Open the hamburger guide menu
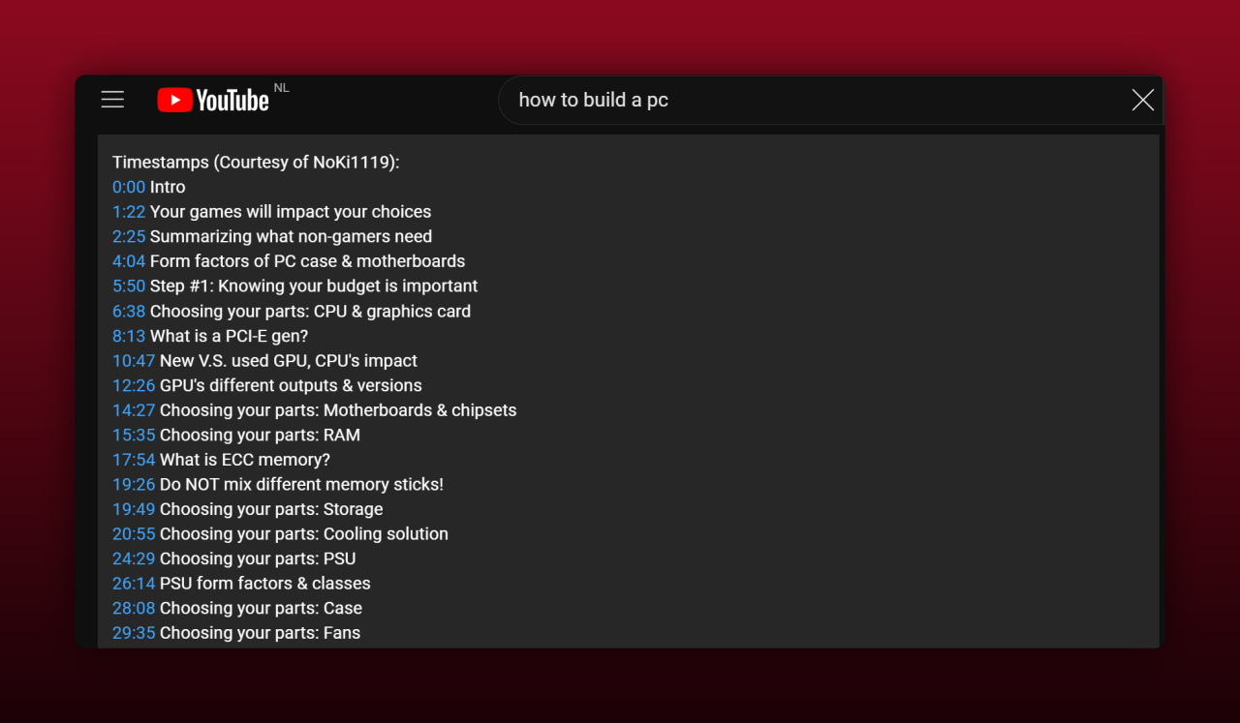 (112, 100)
